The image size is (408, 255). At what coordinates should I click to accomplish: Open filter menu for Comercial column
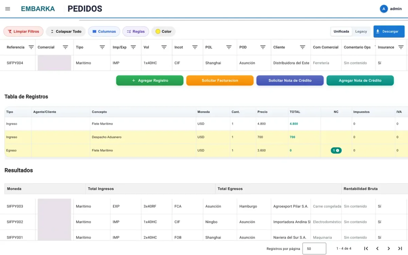(x=66, y=47)
